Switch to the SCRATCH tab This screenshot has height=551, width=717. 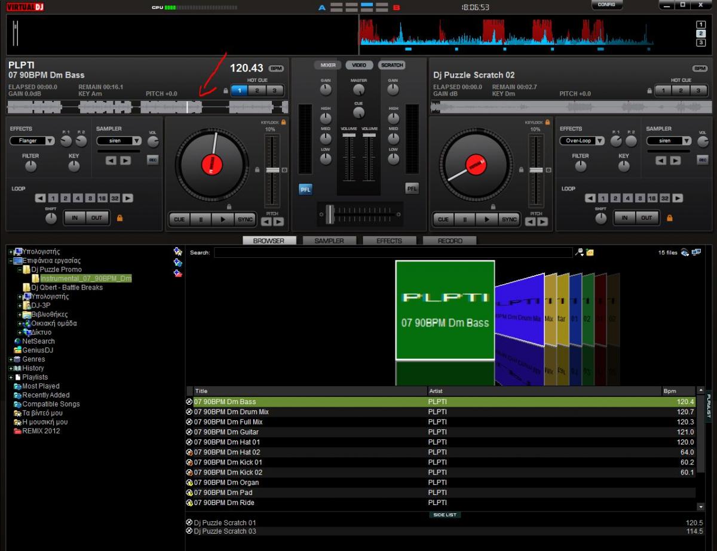[x=392, y=65]
